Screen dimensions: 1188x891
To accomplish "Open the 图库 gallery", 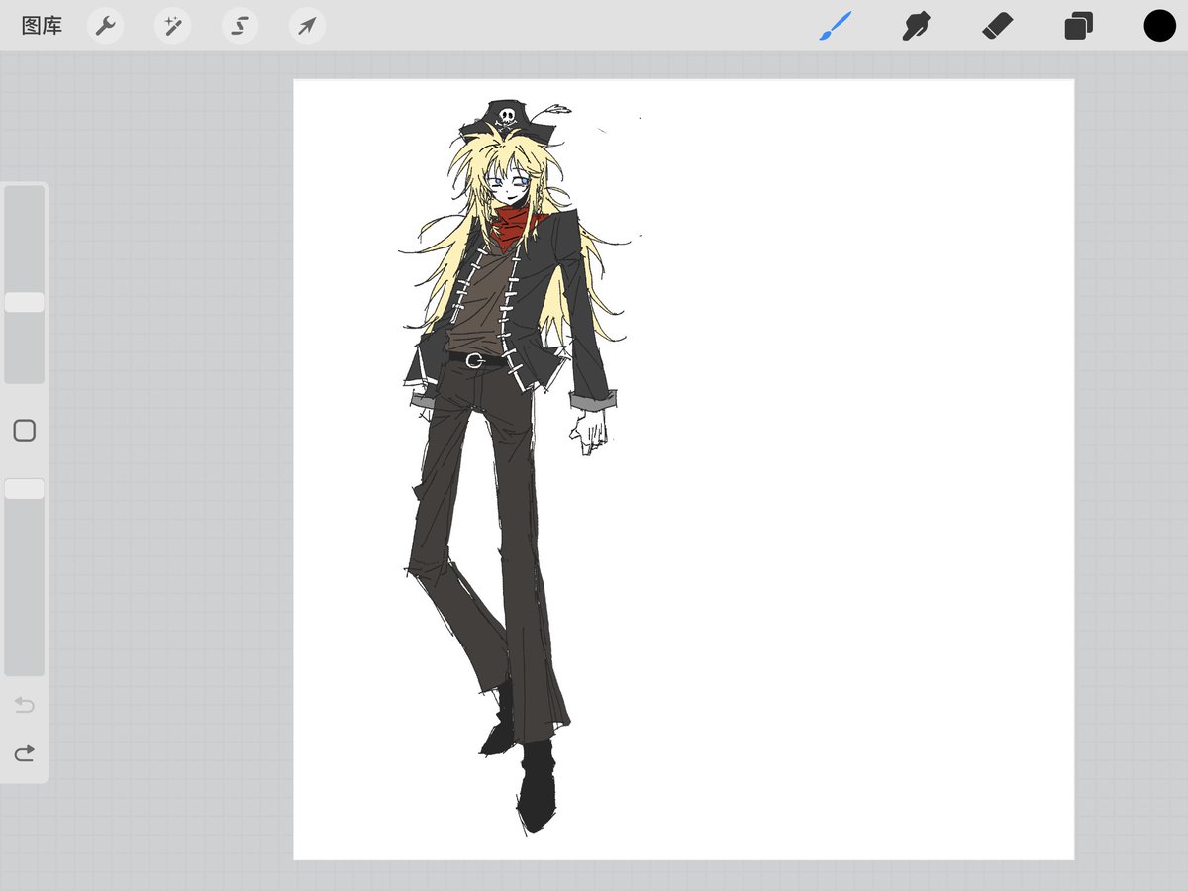I will click(42, 26).
